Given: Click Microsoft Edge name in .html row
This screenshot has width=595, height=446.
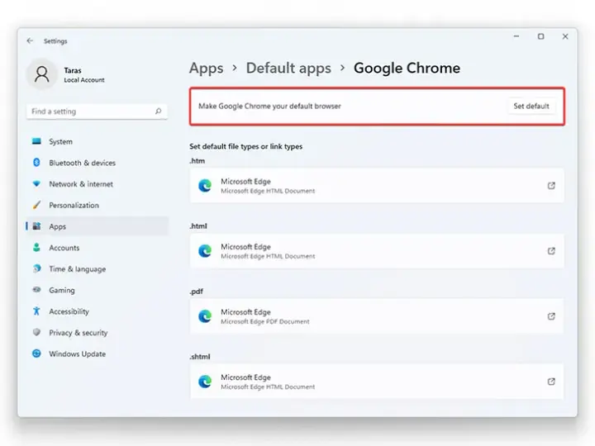Looking at the screenshot, I should [x=245, y=246].
